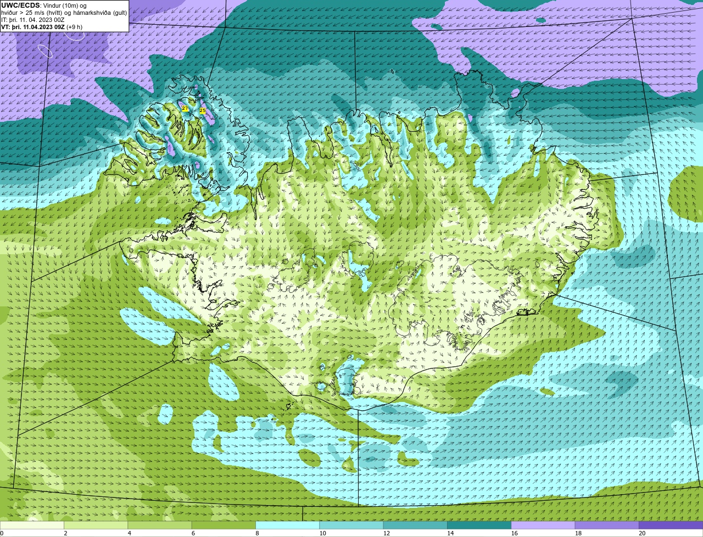Click the 4–6 m/s legend color swatch
The height and width of the screenshot is (537, 703).
pos(160,525)
